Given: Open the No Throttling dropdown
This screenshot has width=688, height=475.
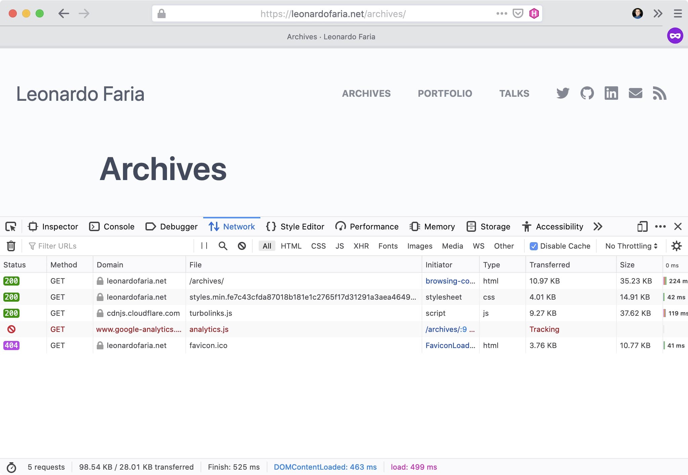Looking at the screenshot, I should click(631, 246).
